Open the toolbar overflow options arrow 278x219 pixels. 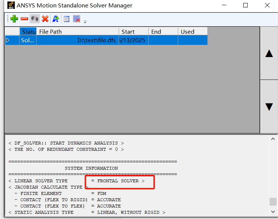85,22
